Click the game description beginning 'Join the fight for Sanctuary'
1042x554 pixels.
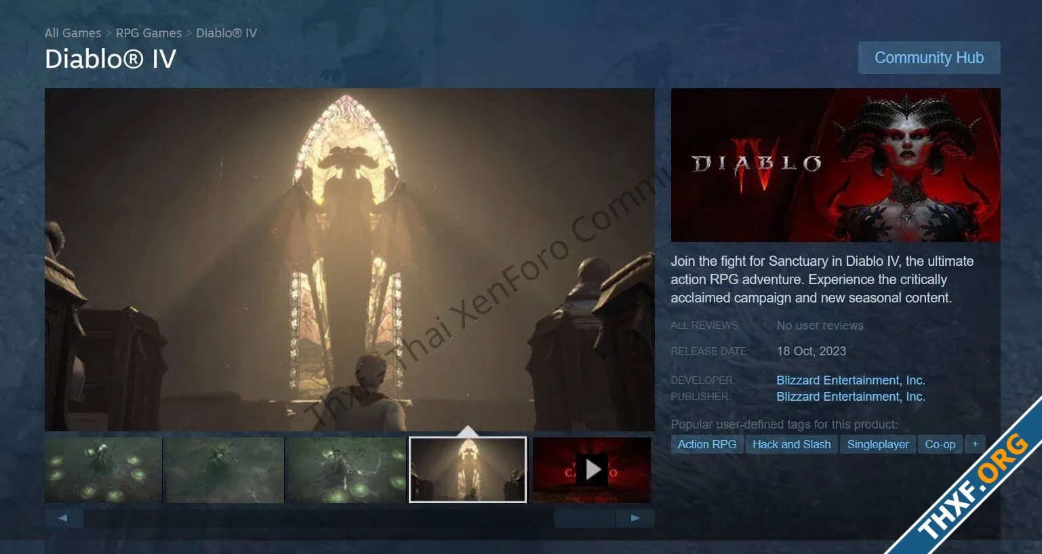(822, 279)
